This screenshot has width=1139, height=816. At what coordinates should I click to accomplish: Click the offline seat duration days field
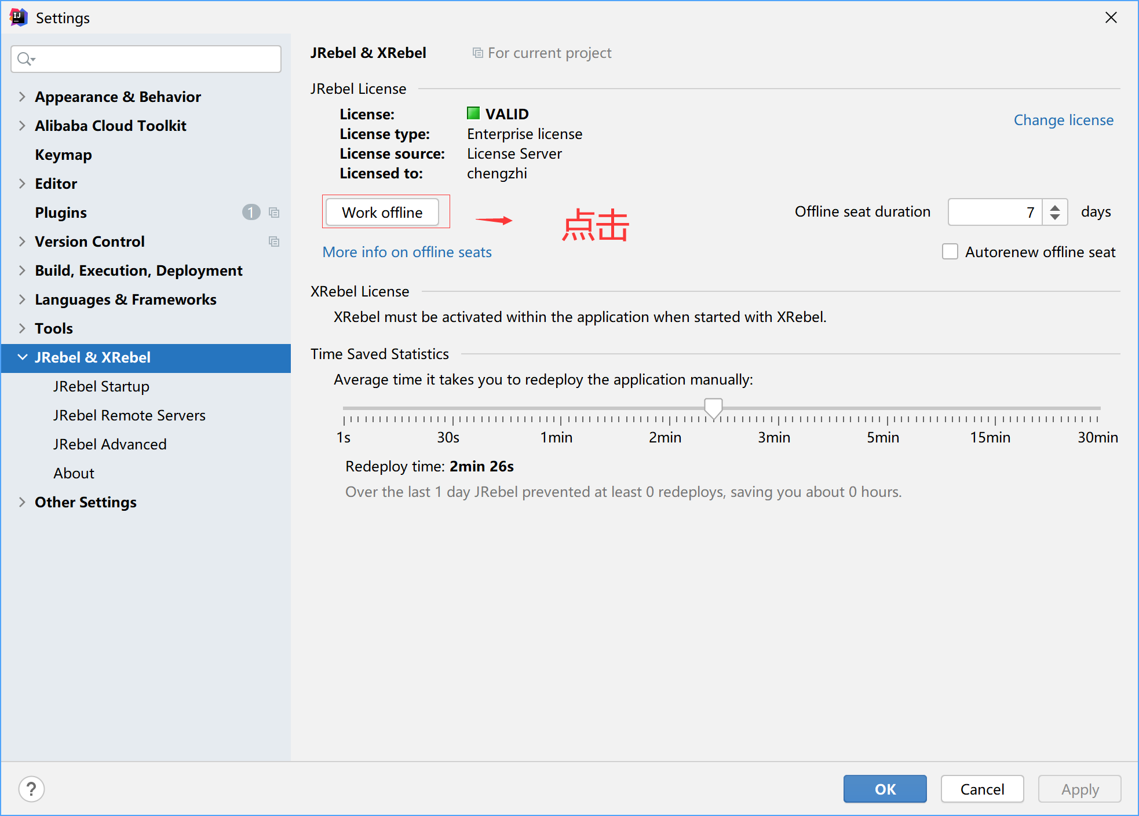[x=995, y=212]
